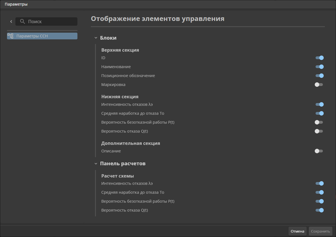336x237 pixels.
Task: Disable Расчет схемы Вероятность отказа Q(t)
Action: 320,210
